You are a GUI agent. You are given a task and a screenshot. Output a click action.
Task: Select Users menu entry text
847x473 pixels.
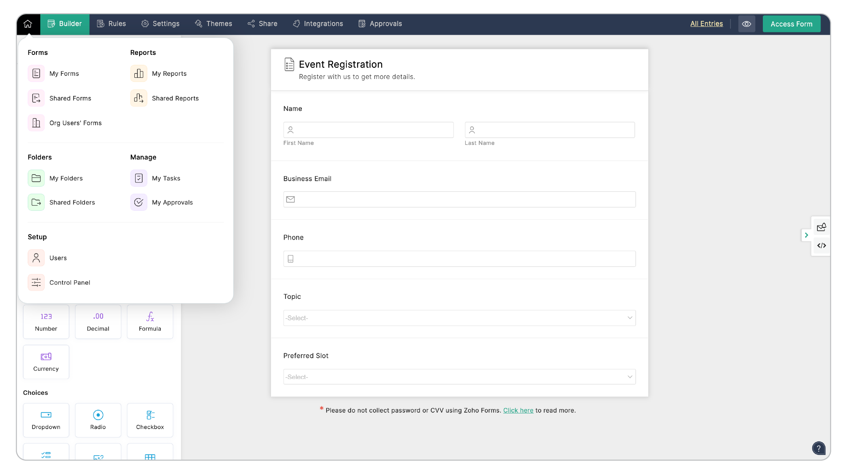tap(58, 258)
